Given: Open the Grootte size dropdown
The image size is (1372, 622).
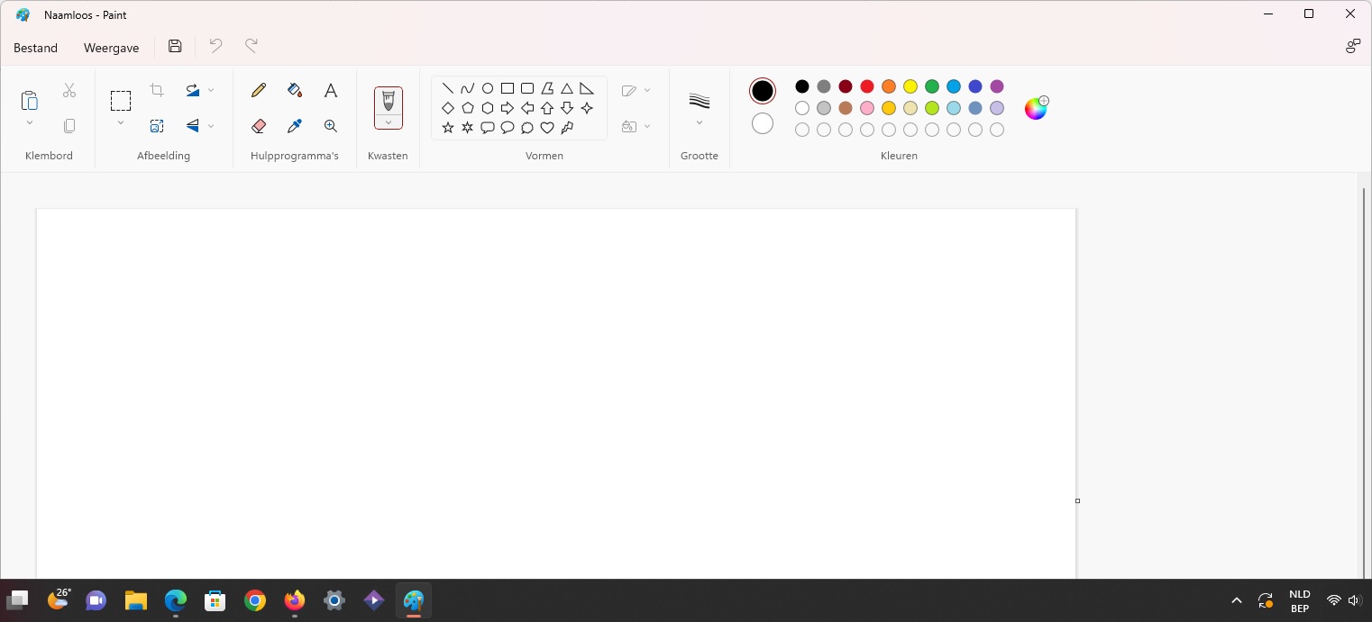Looking at the screenshot, I should [x=700, y=106].
